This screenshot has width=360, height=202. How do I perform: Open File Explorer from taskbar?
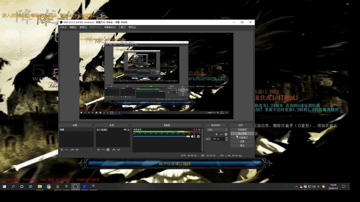tap(40, 187)
